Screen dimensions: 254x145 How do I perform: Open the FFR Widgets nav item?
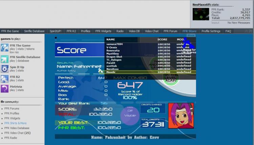(x=103, y=31)
